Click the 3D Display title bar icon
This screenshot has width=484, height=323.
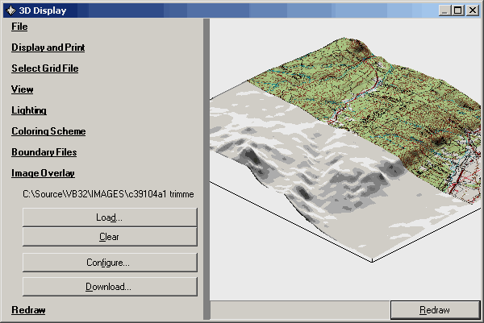pos(10,10)
